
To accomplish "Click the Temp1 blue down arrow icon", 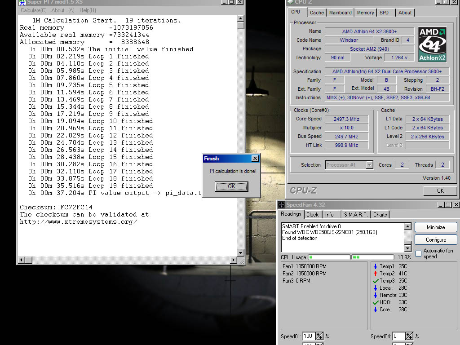I will click(x=376, y=266).
